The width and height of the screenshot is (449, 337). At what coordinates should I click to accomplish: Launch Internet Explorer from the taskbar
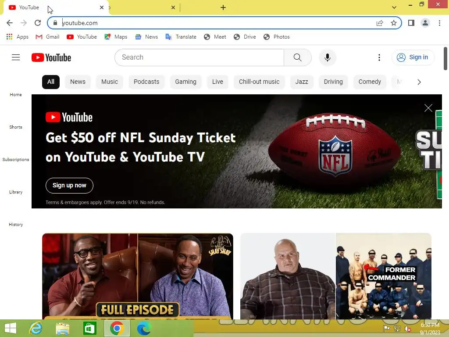point(36,328)
